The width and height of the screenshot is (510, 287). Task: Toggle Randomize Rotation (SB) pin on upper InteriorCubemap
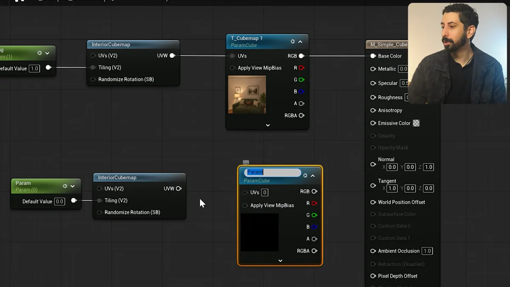pos(93,79)
